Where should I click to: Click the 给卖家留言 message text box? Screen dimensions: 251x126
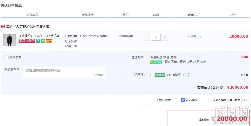64,73
